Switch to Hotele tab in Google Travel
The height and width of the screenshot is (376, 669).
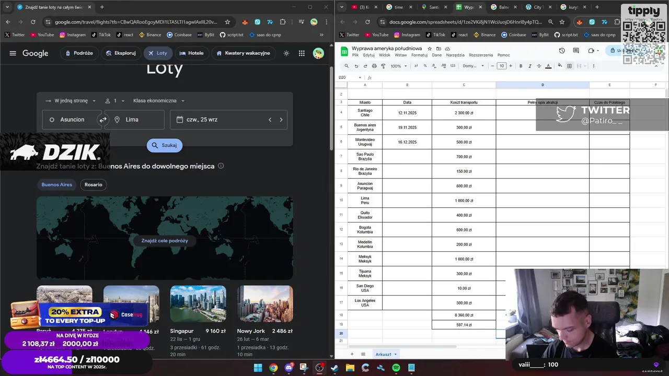(x=191, y=53)
